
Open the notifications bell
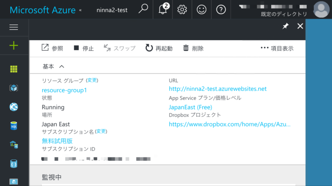[163, 9]
